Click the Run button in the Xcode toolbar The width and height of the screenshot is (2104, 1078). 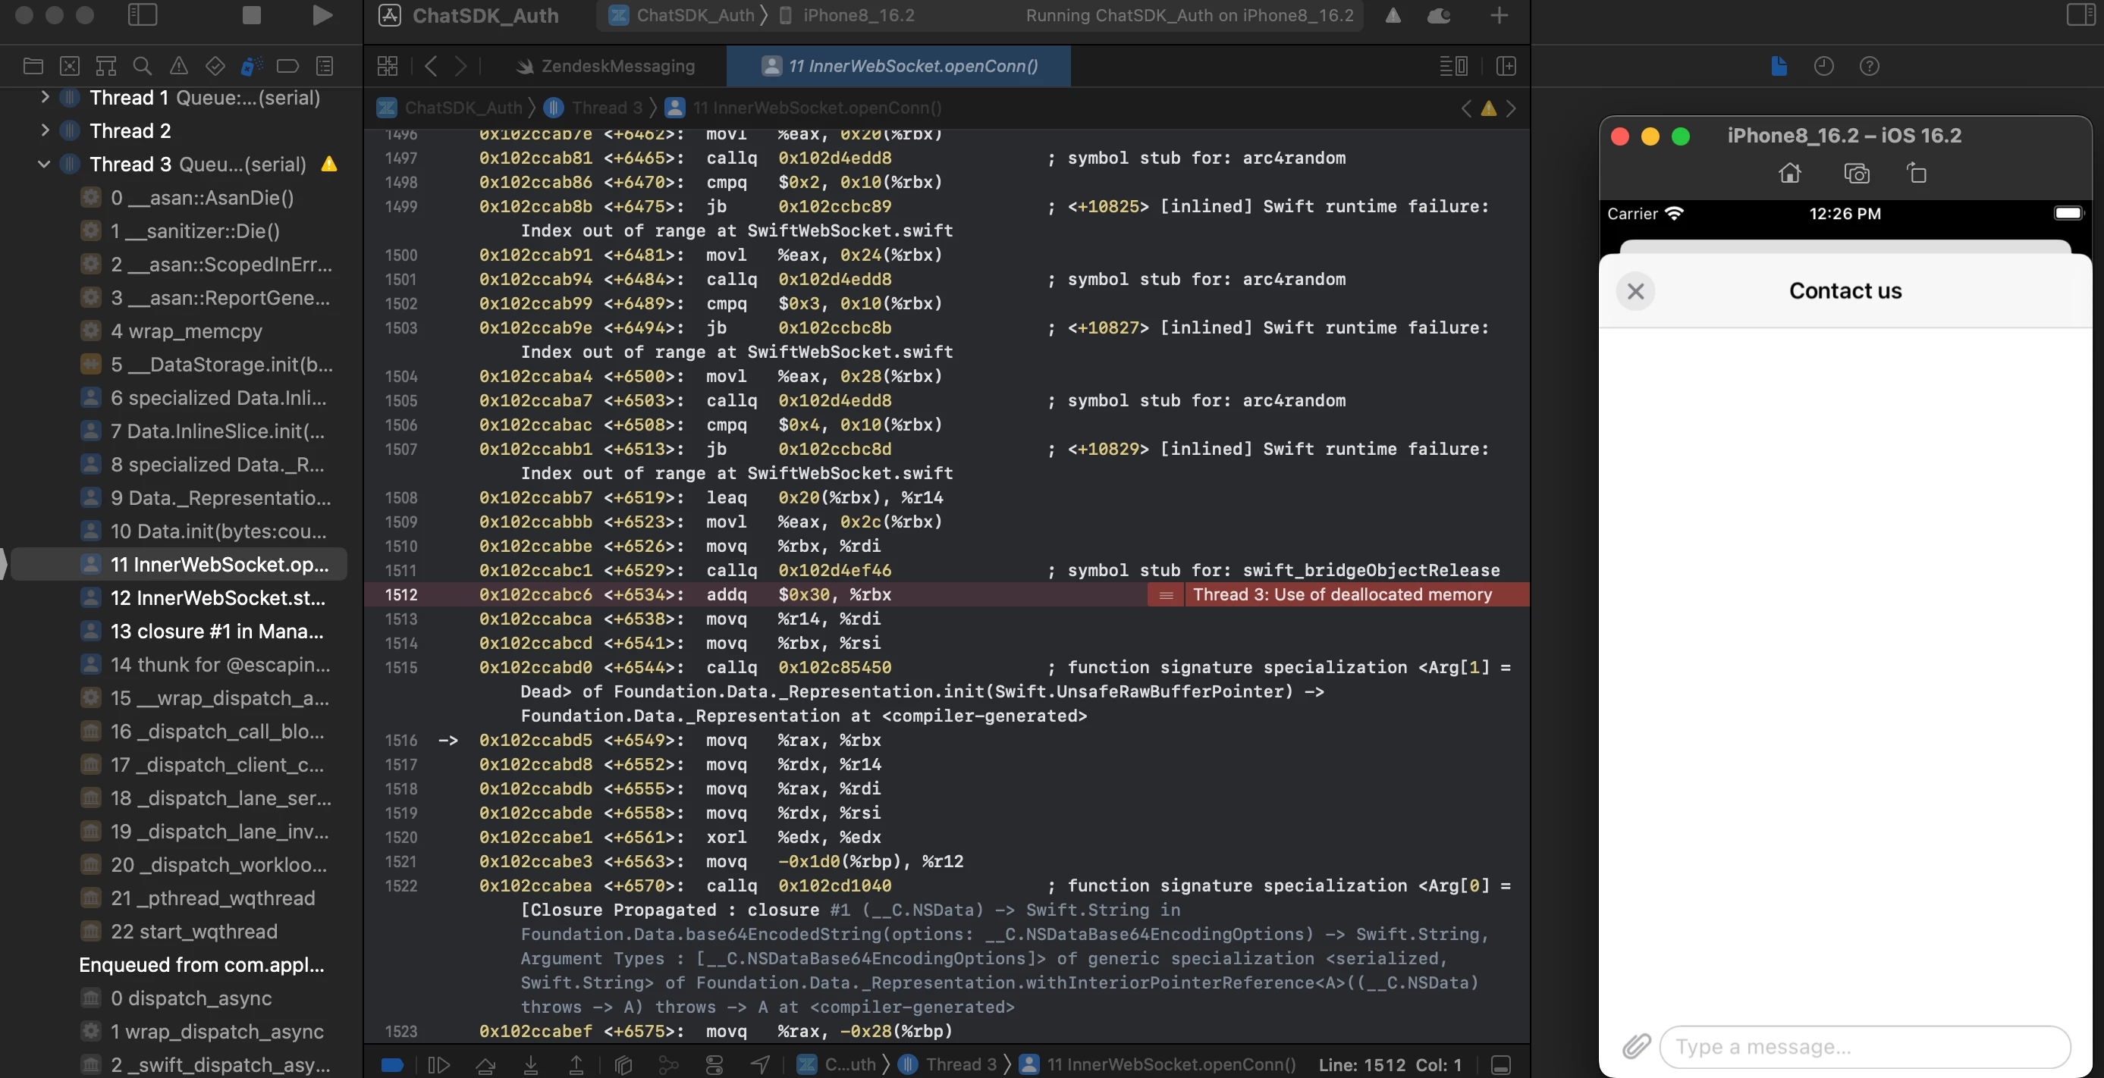click(322, 14)
